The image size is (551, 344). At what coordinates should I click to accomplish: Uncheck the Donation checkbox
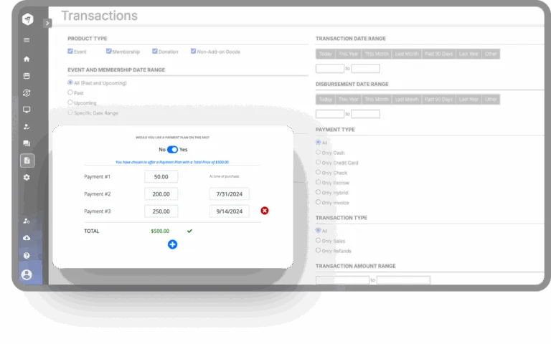point(153,52)
